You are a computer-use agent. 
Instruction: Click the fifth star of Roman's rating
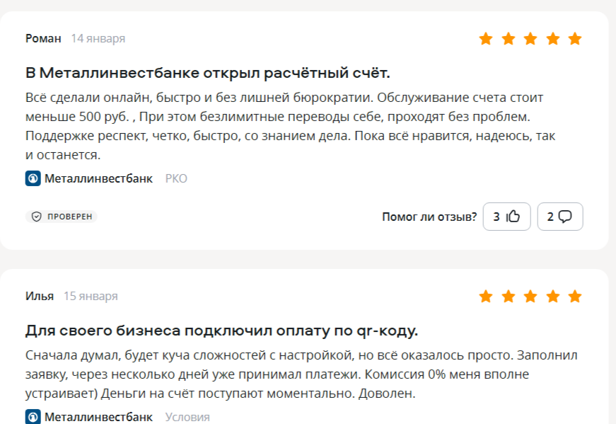[x=575, y=39]
